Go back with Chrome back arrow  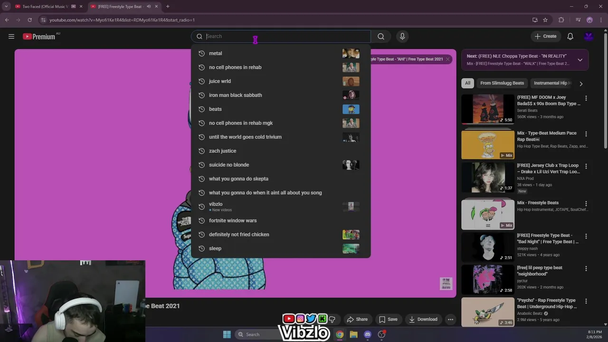7,20
